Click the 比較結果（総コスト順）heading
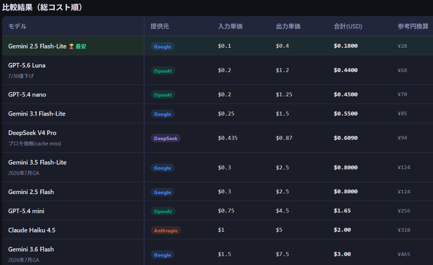 (44, 7)
